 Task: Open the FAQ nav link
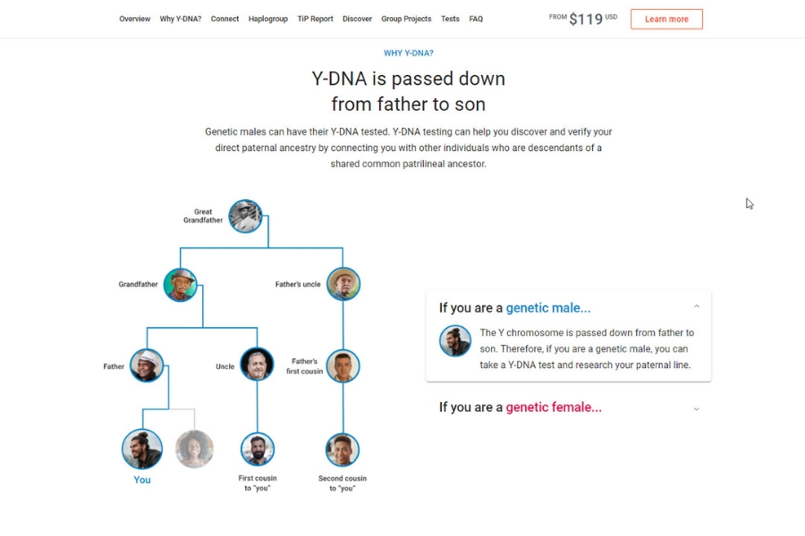click(x=476, y=19)
